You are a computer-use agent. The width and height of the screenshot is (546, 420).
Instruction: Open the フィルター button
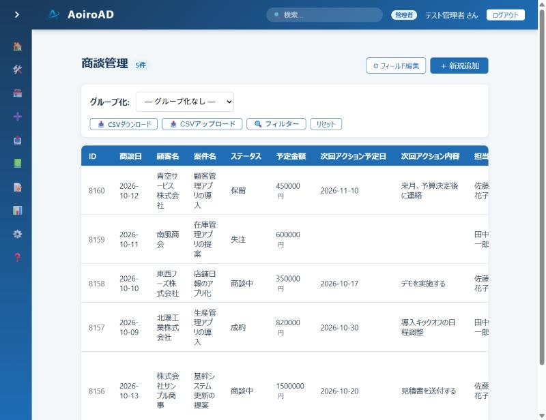tap(276, 124)
